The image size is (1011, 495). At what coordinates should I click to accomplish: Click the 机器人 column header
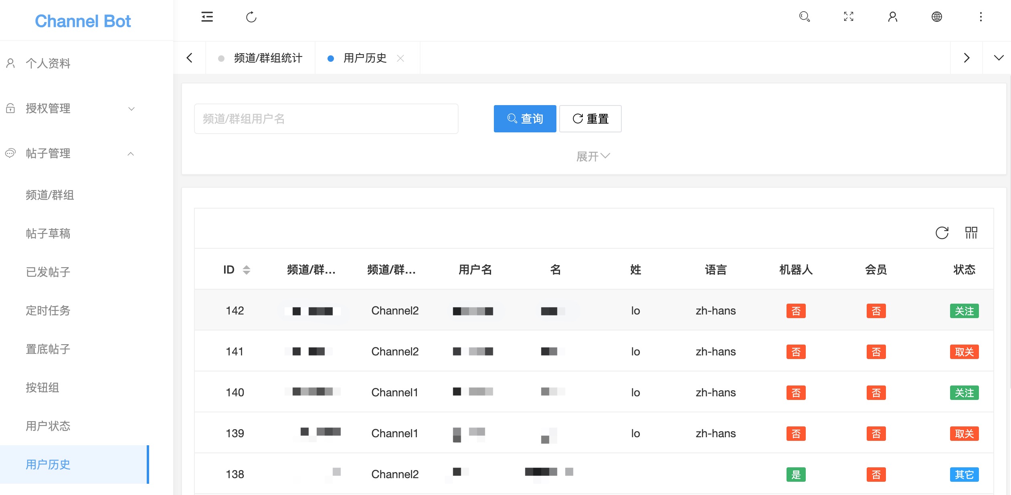click(x=796, y=270)
